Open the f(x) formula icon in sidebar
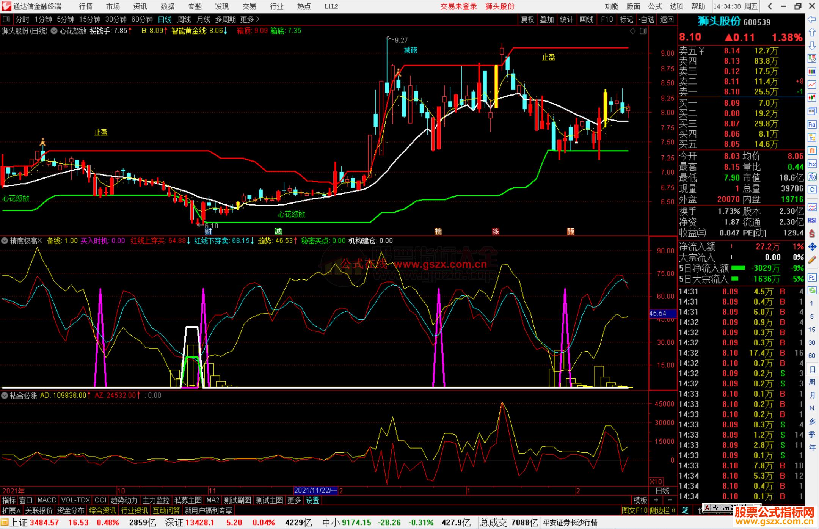Screen dimensions: 819x529 pyautogui.click(x=812, y=177)
